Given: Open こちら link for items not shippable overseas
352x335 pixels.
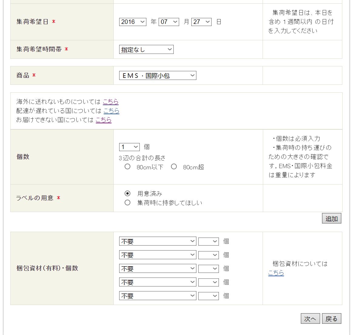Looking at the screenshot, I should pyautogui.click(x=111, y=102).
